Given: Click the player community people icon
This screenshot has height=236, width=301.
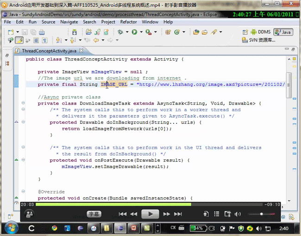Looking at the screenshot, I should (x=29, y=214).
